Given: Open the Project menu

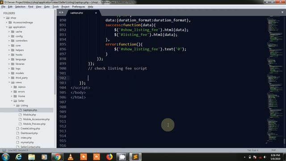Looking at the screenshot, I should coord(65,7).
